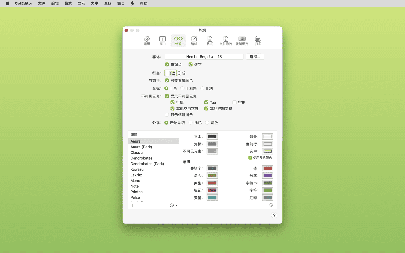Open the 格式 menu in menu bar
Image resolution: width=405 pixels, height=253 pixels.
(x=68, y=3)
